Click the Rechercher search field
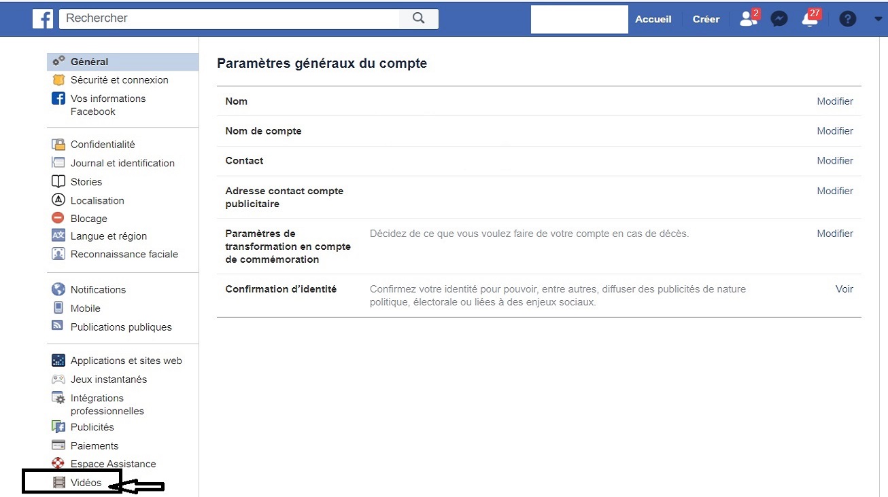Viewport: 888px width, 497px height. (x=230, y=18)
